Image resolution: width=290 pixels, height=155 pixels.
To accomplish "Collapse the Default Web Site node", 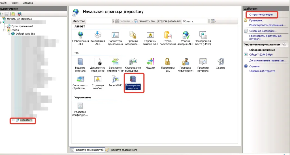I will point(9,34).
